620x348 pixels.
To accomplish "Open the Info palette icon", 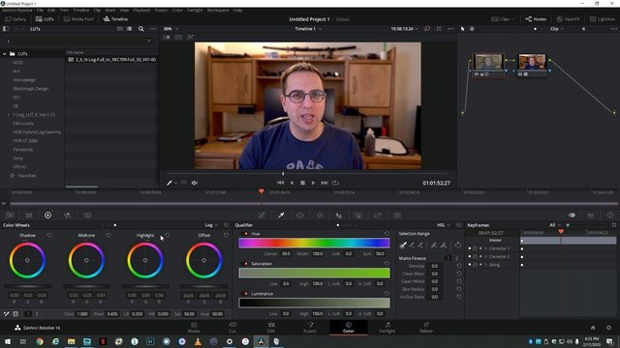I will pos(610,215).
